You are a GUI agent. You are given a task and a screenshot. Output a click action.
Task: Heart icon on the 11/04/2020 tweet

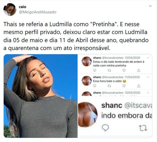tap(124, 86)
